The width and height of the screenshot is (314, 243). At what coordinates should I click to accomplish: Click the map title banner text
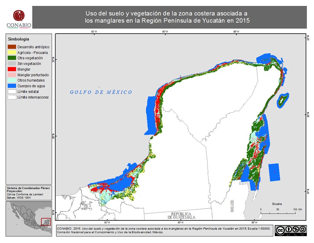click(x=167, y=17)
